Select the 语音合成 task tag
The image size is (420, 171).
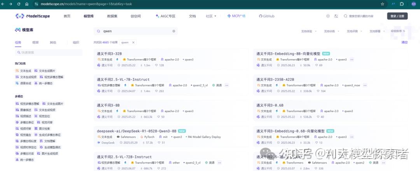pyautogui.click(x=23, y=83)
